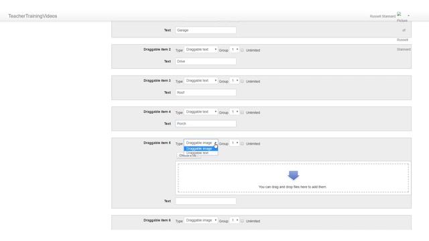Tick Unlimited checkbox for Draggable item 3
Viewport: 429px width, 241px height.
(242, 82)
